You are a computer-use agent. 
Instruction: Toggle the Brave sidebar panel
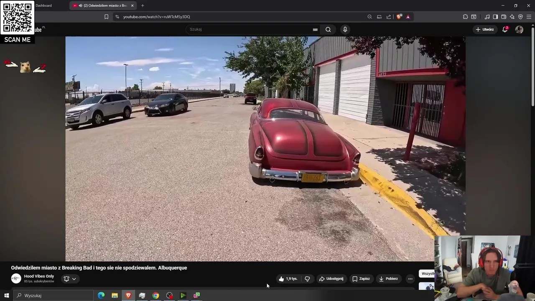coord(495,17)
